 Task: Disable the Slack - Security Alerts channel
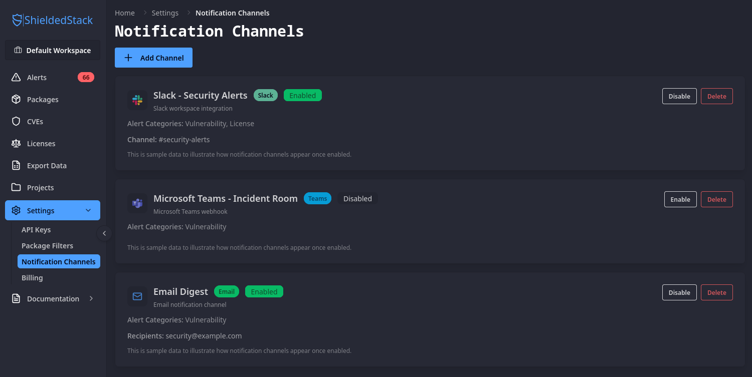coord(679,96)
